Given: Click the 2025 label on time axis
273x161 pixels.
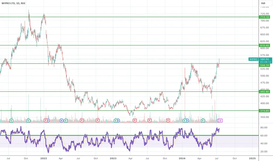Looking at the screenshot, I should pyautogui.click(x=252, y=158).
